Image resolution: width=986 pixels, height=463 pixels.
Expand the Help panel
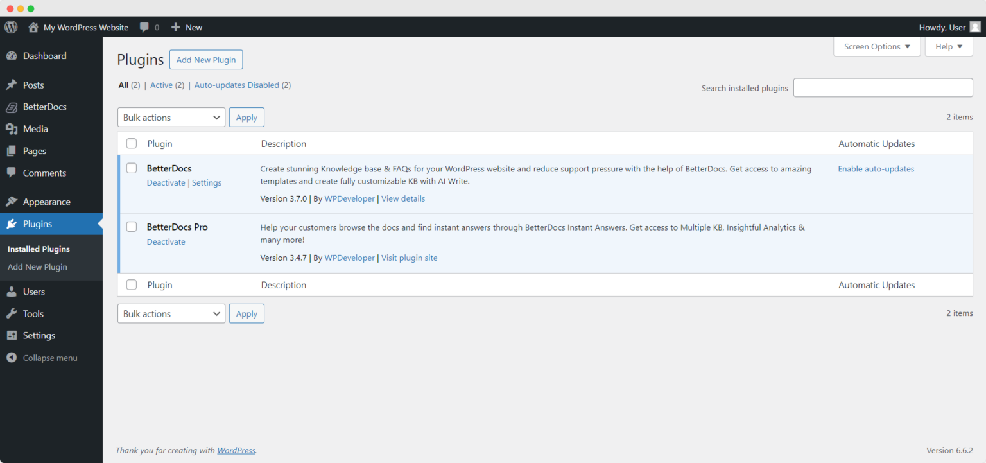tap(948, 46)
